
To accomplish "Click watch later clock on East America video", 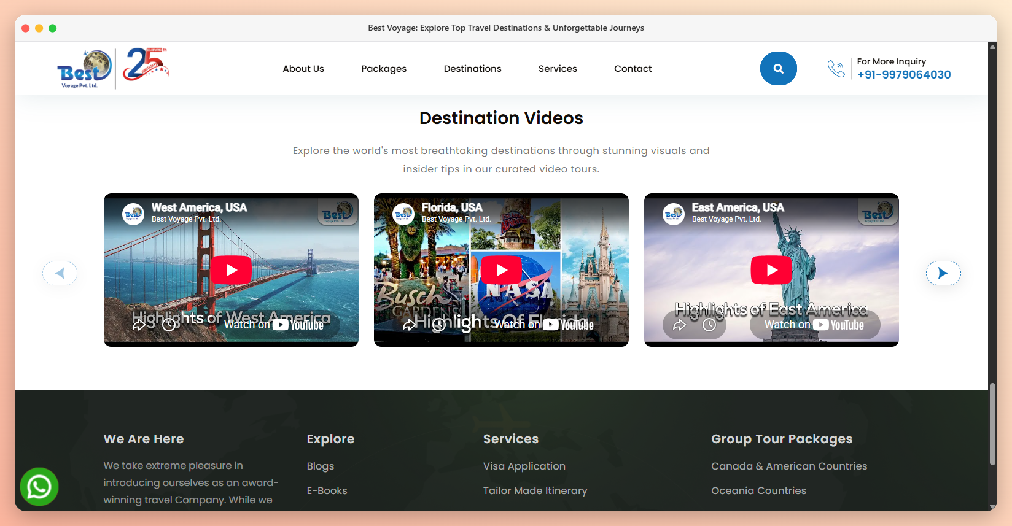I will click(x=709, y=325).
